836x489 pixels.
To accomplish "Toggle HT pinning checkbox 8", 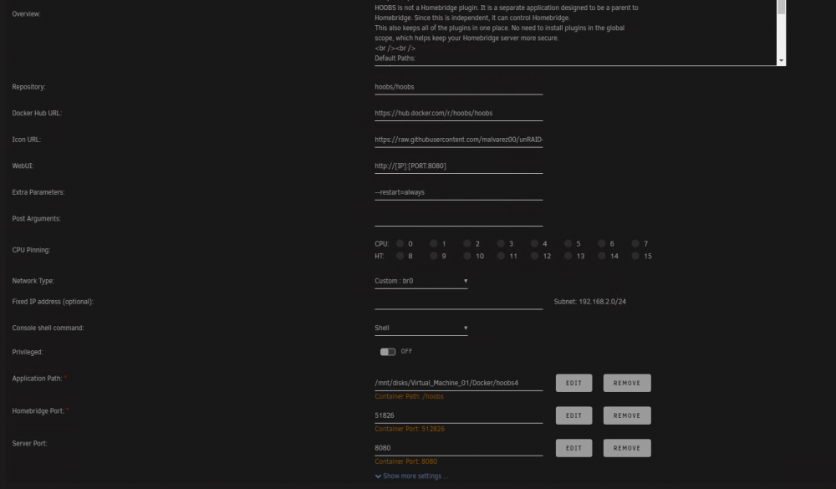I will coord(400,256).
